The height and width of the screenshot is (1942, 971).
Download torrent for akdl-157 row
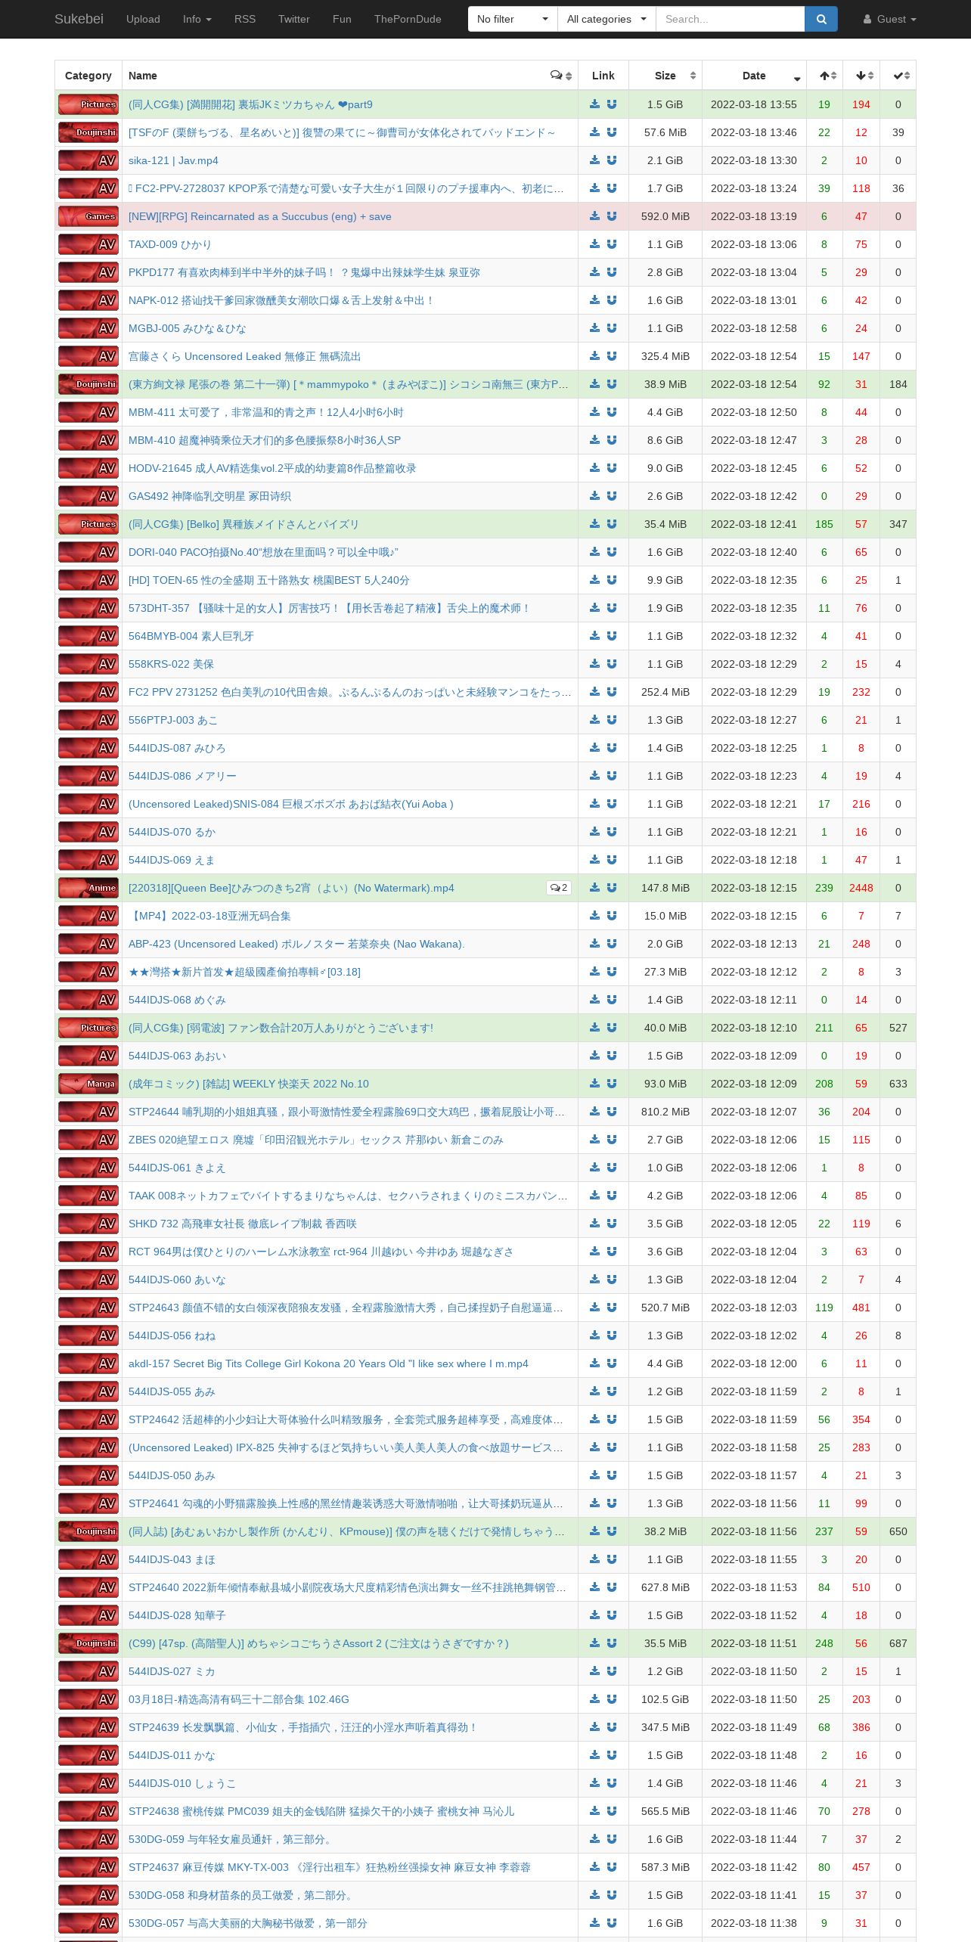click(595, 1363)
